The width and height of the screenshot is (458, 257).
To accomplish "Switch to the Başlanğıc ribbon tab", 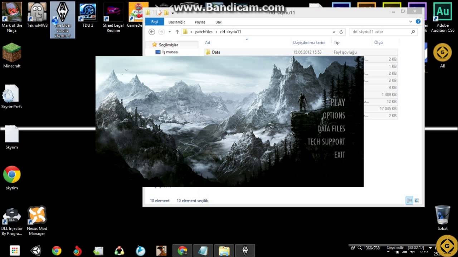I will click(x=177, y=22).
